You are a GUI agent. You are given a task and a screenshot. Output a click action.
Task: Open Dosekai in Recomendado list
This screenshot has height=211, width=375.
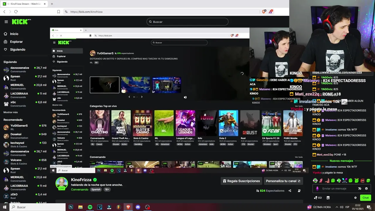[25, 136]
